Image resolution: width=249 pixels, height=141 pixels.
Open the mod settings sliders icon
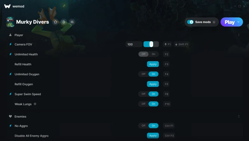point(72,22)
